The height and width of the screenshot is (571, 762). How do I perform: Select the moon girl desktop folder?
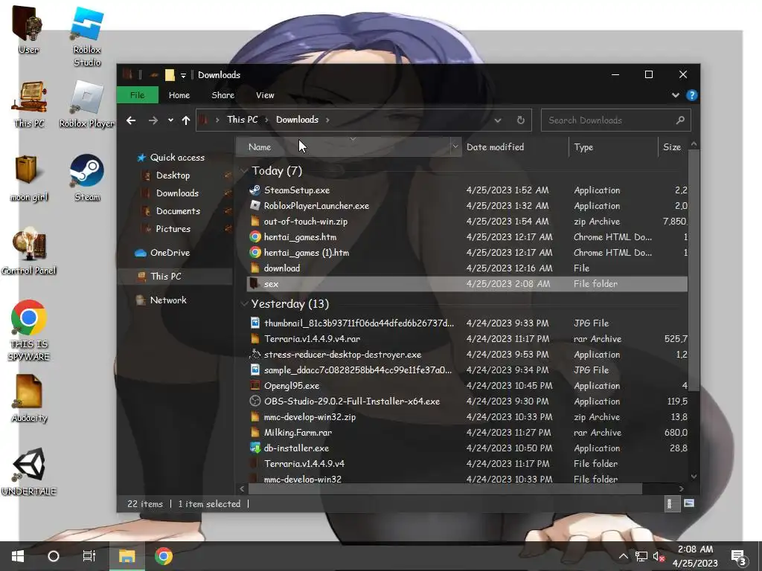coord(28,178)
